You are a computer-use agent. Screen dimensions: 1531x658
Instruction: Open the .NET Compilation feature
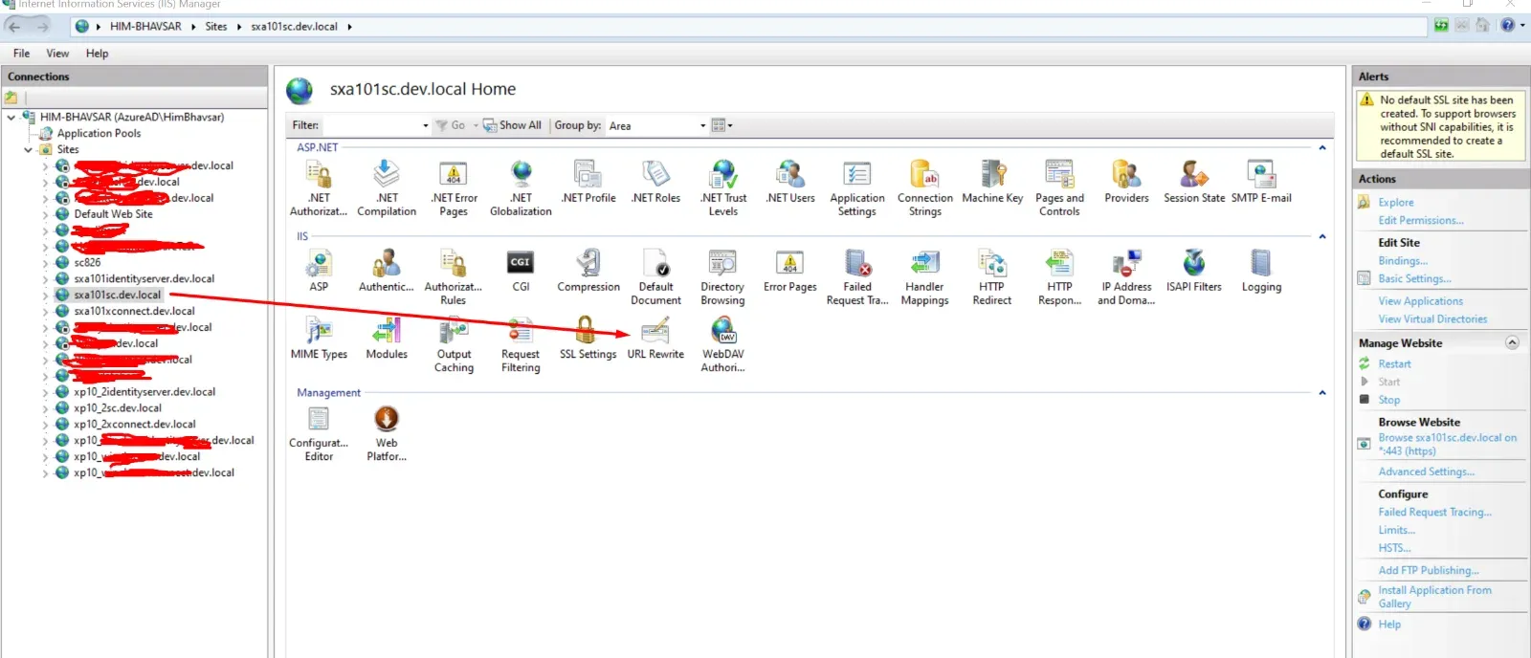click(387, 187)
